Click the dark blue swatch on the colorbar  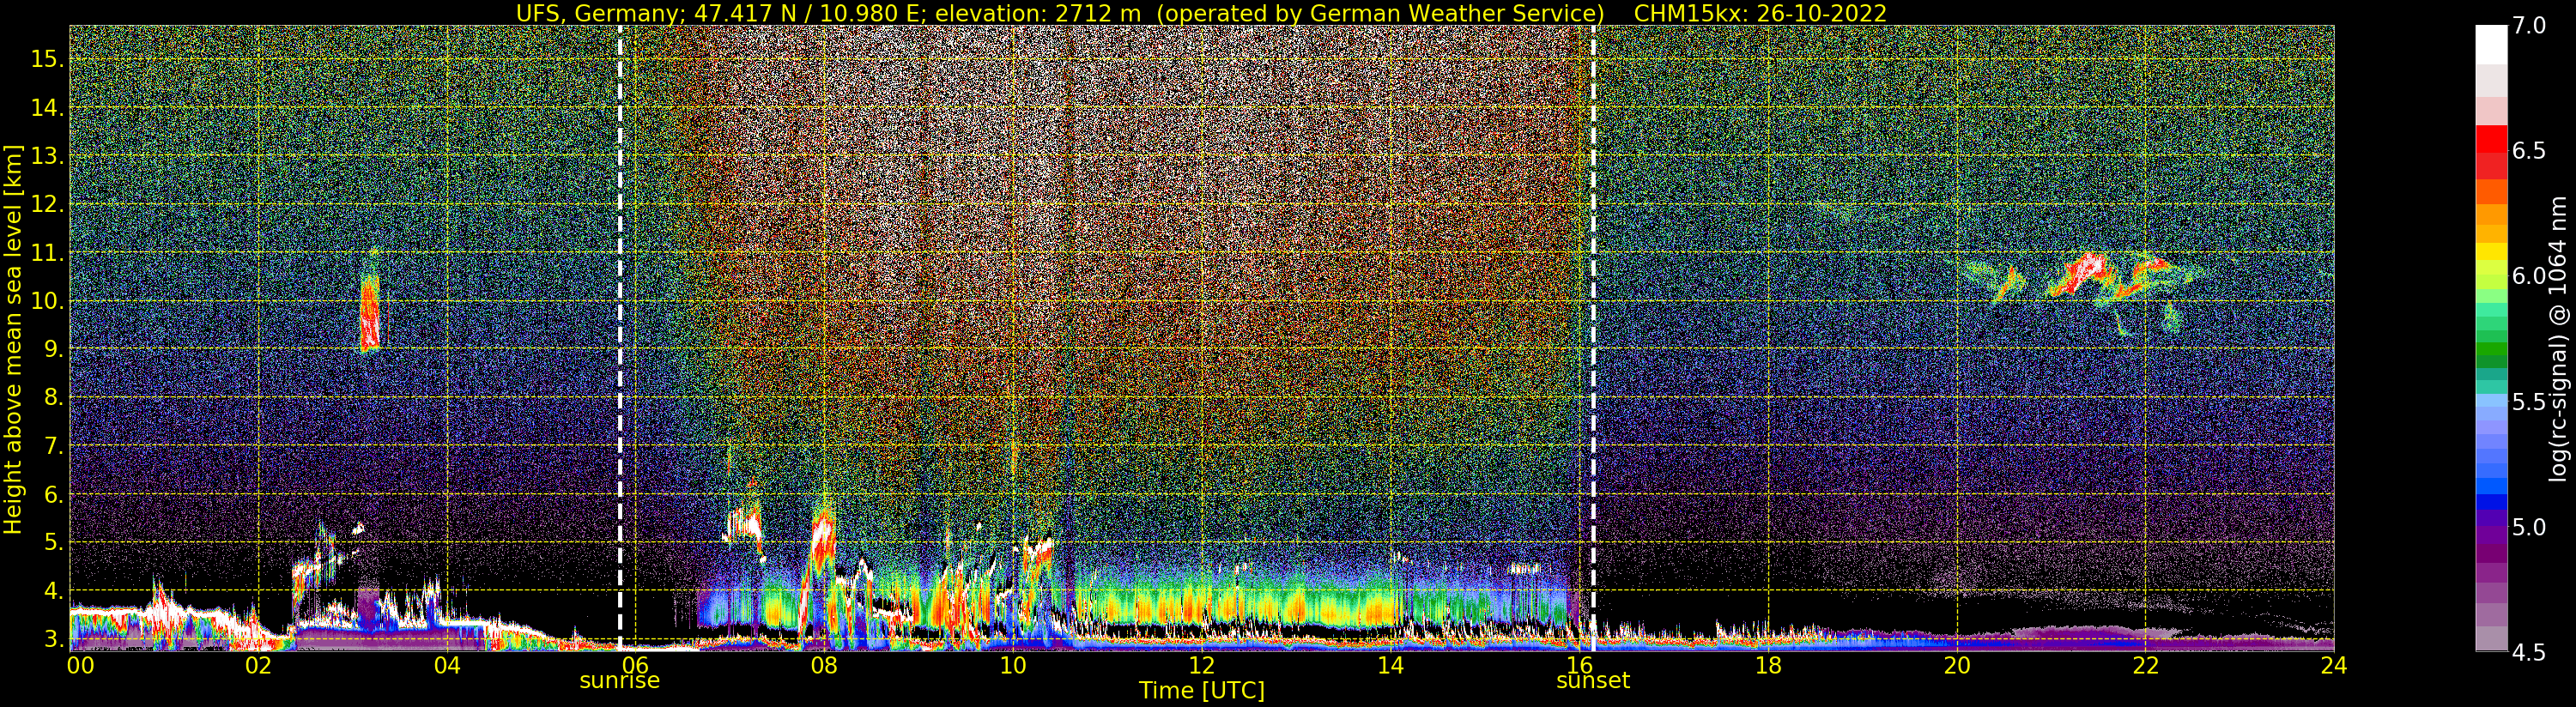(2491, 503)
